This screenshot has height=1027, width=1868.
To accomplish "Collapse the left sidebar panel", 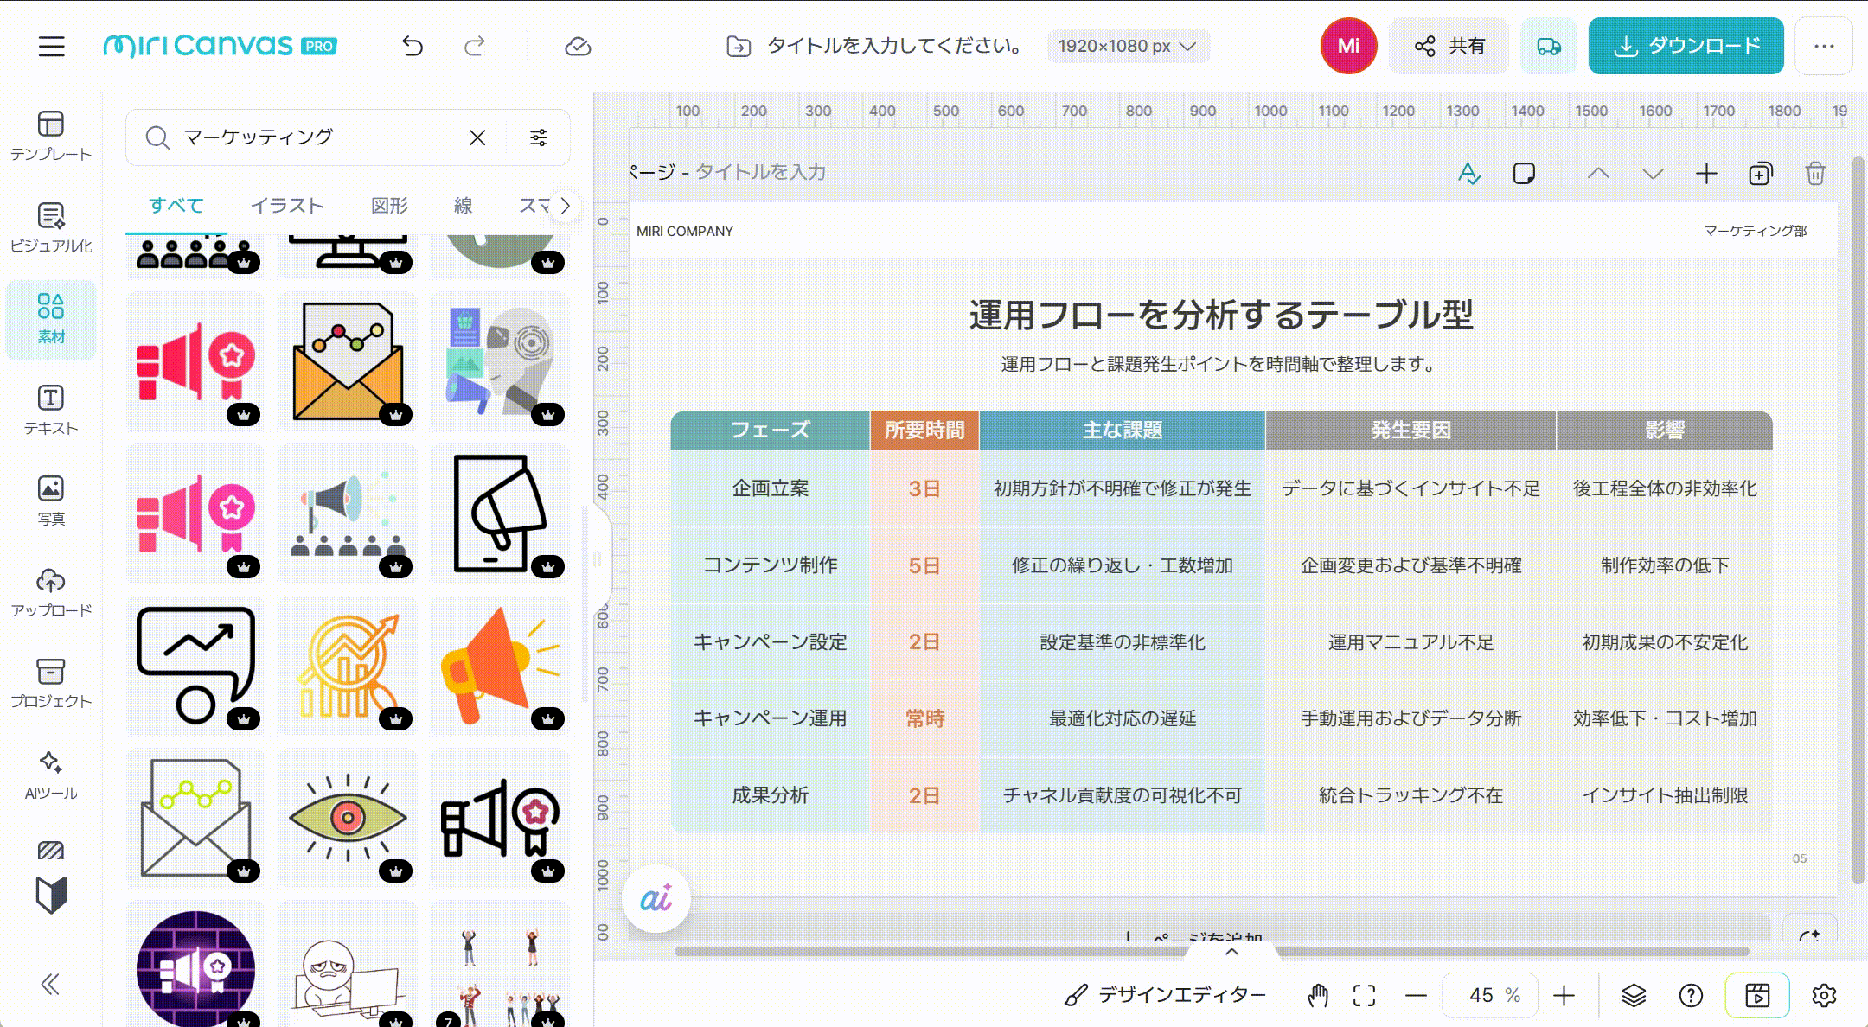I will (x=50, y=984).
